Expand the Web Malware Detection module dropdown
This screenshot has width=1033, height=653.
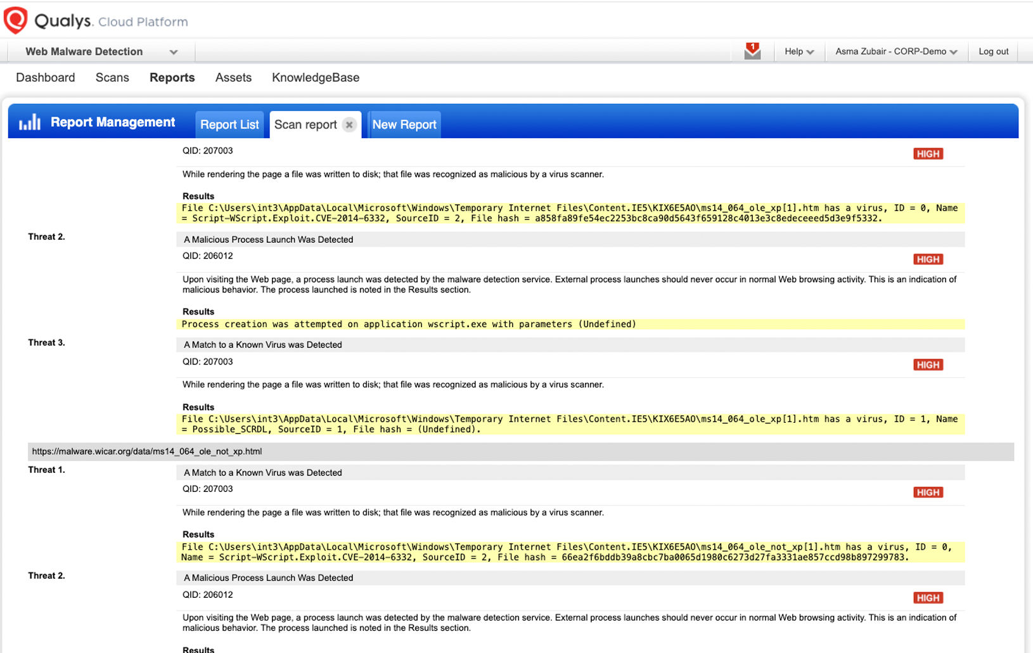click(x=173, y=52)
